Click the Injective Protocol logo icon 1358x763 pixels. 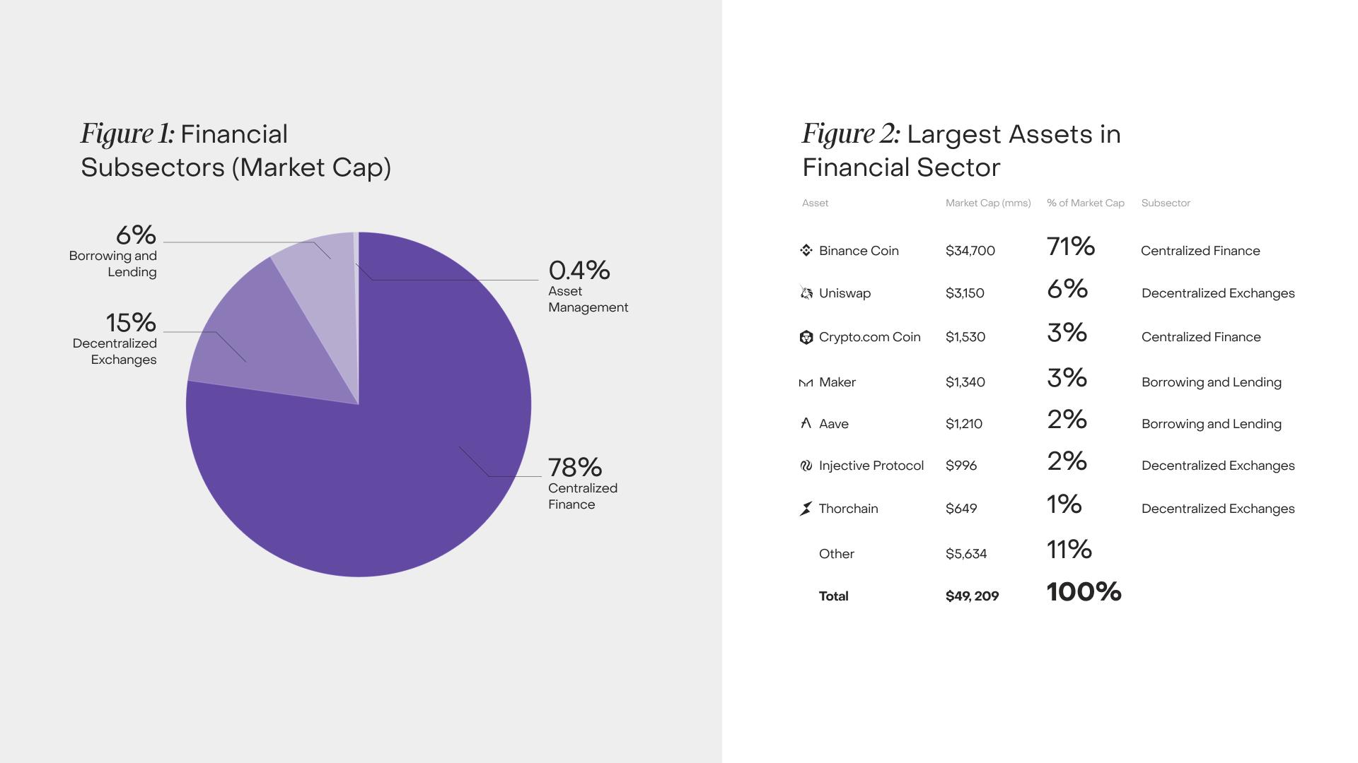(806, 466)
